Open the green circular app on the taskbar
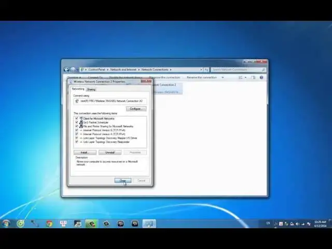Screen dimensions: 332x249 21,224
